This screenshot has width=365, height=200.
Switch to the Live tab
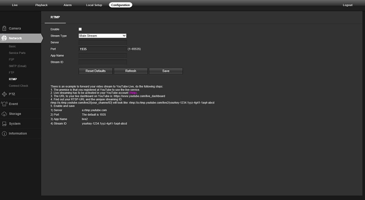tap(15, 5)
